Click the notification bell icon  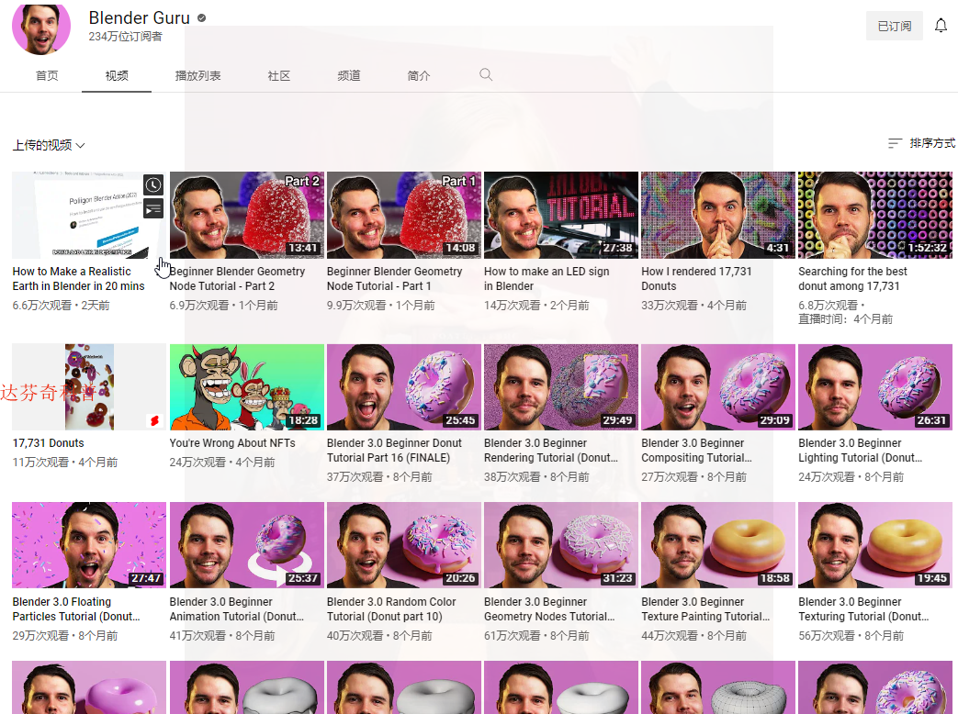click(941, 26)
